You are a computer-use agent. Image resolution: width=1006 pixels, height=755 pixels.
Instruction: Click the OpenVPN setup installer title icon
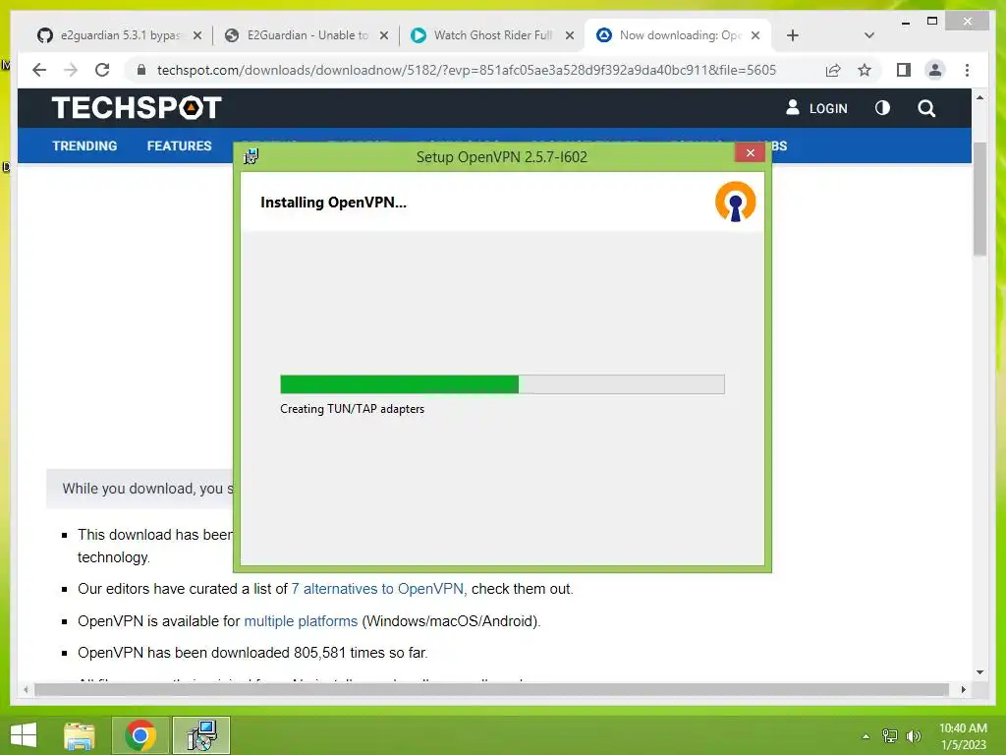251,156
